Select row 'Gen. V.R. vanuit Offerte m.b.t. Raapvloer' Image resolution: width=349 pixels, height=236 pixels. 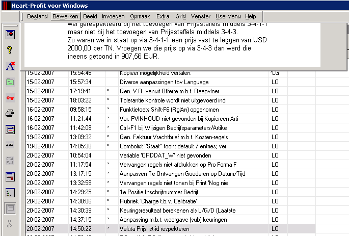[x=170, y=91]
